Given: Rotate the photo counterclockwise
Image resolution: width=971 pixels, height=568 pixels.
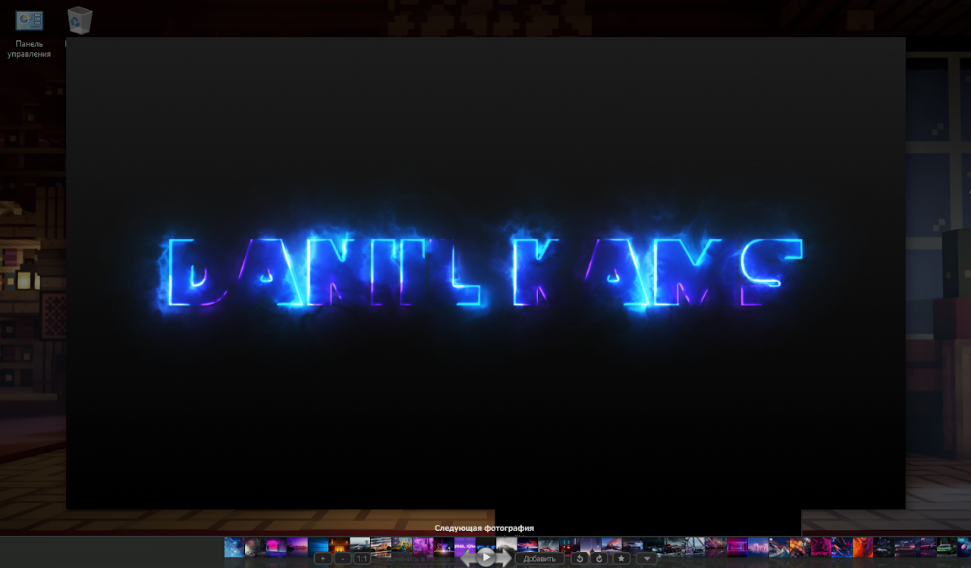Looking at the screenshot, I should [580, 559].
